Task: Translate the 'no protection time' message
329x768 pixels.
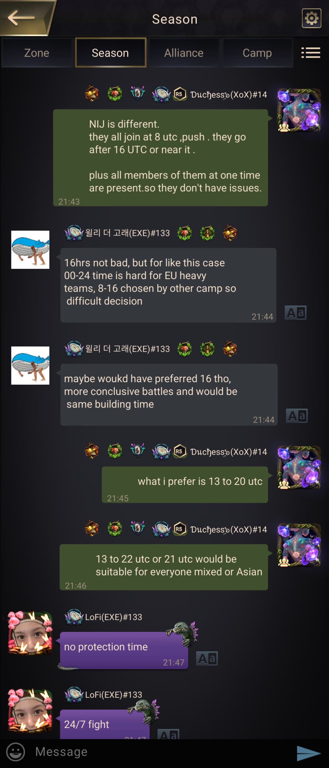Action: [x=207, y=659]
